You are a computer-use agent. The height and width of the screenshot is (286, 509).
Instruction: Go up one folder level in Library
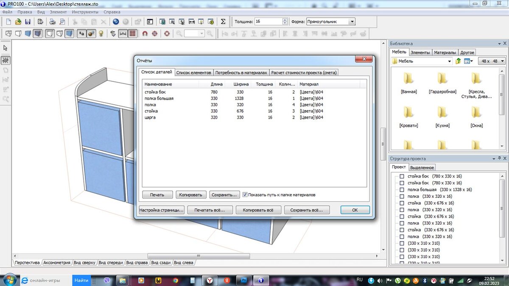[x=458, y=61]
